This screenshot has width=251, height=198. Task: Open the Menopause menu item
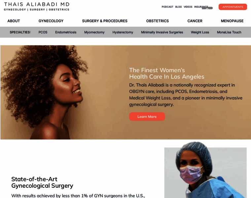(232, 21)
